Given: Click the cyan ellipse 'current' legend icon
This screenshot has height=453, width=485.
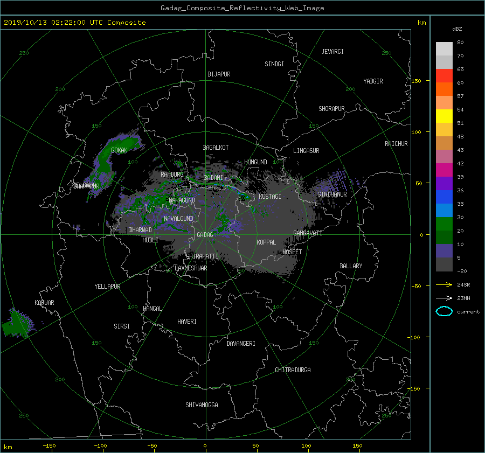Looking at the screenshot, I should coord(444,311).
